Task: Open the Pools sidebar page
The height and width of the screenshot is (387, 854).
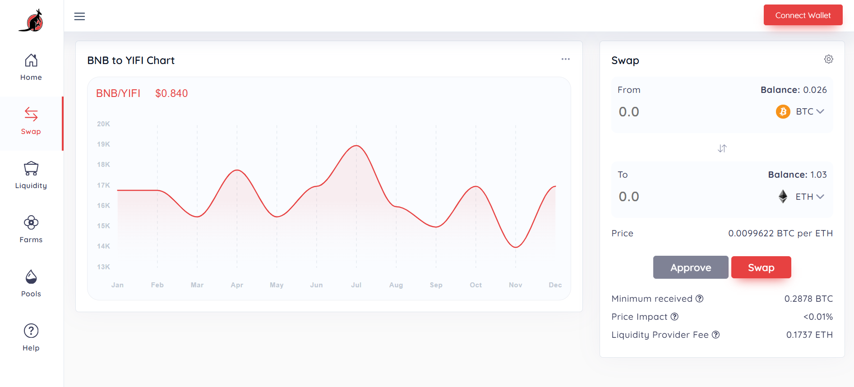Action: 31,284
